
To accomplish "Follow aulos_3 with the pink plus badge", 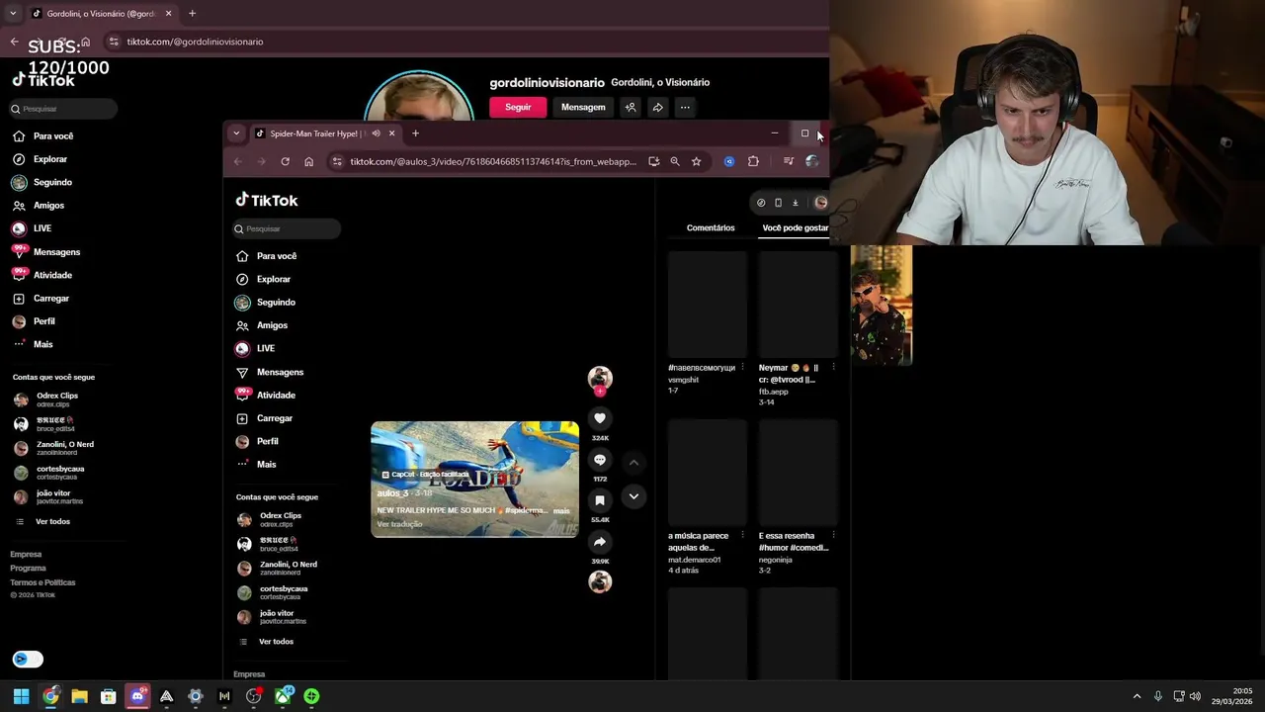I will pyautogui.click(x=600, y=392).
